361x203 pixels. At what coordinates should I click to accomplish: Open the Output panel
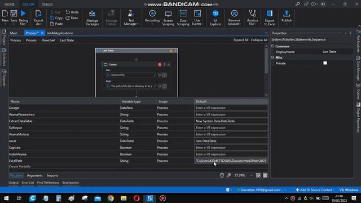click(x=14, y=183)
